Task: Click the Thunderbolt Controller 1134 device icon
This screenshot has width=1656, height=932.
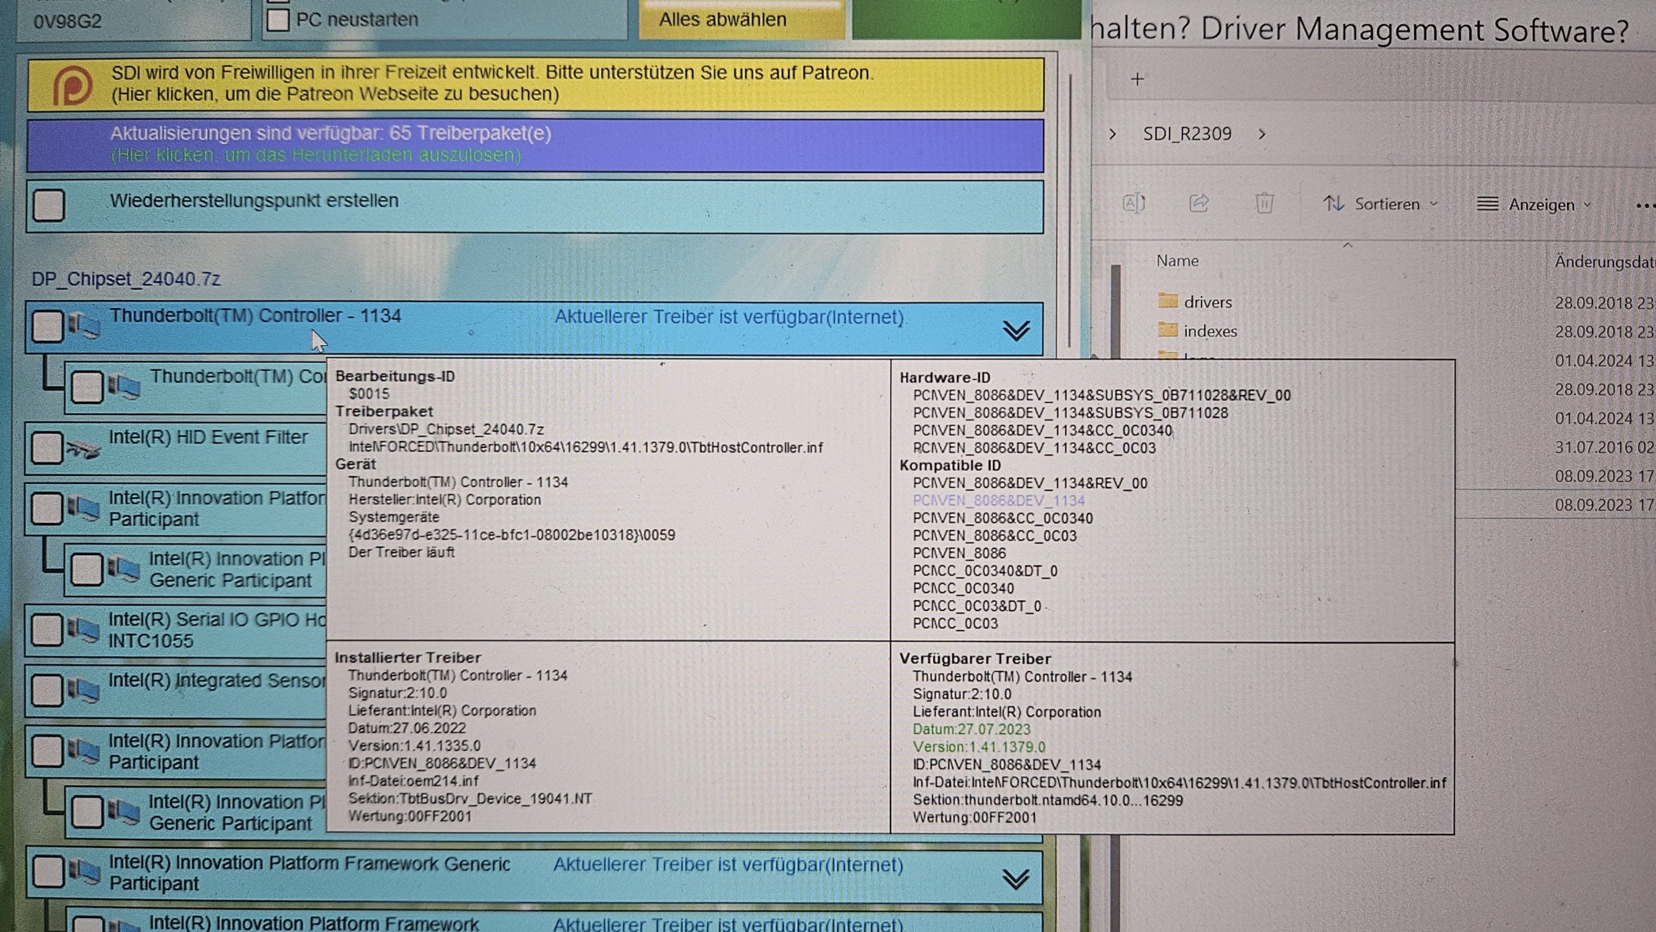Action: (84, 326)
